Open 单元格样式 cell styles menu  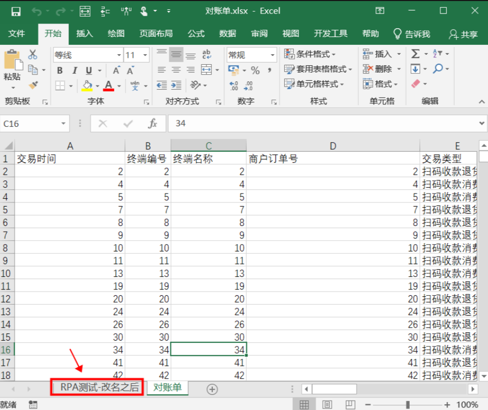point(314,84)
